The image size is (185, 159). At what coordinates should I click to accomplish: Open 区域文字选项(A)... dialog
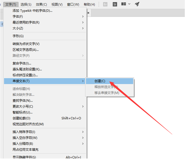point(45,50)
